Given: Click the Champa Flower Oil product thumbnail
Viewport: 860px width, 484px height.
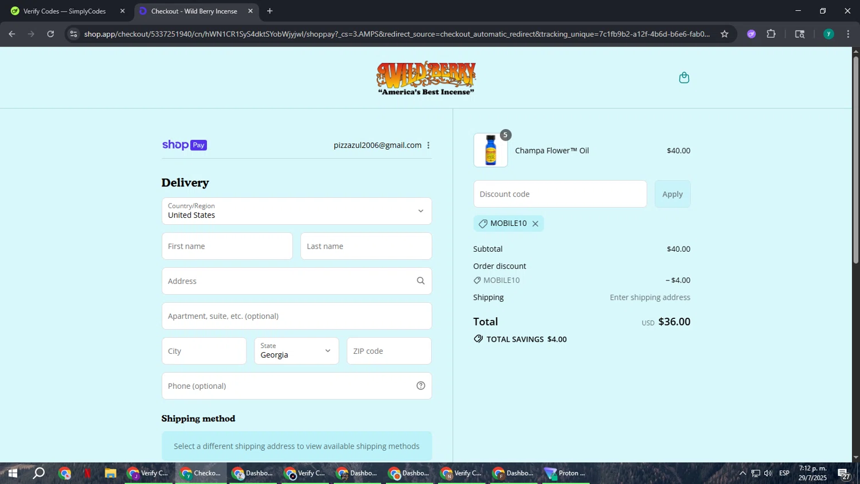Looking at the screenshot, I should click(x=491, y=150).
